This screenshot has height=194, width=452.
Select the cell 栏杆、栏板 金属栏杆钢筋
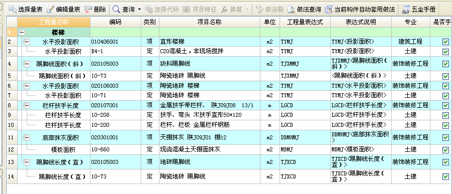(210, 125)
